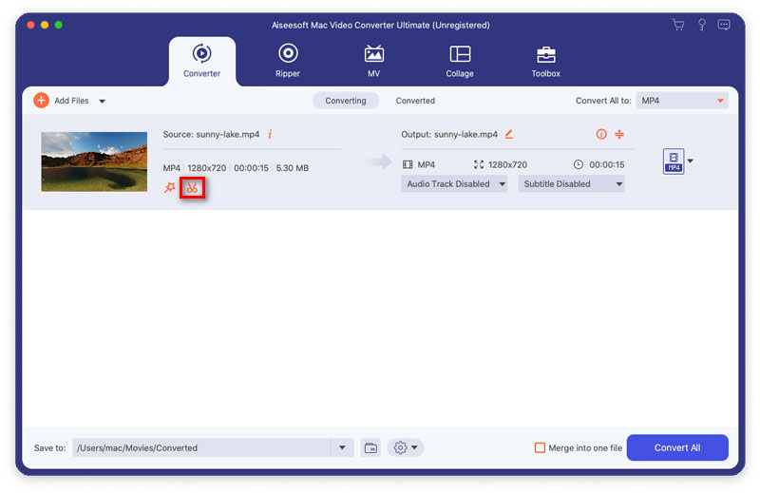This screenshot has width=760, height=493.
Task: Click the Save to path field
Action: pyautogui.click(x=201, y=447)
